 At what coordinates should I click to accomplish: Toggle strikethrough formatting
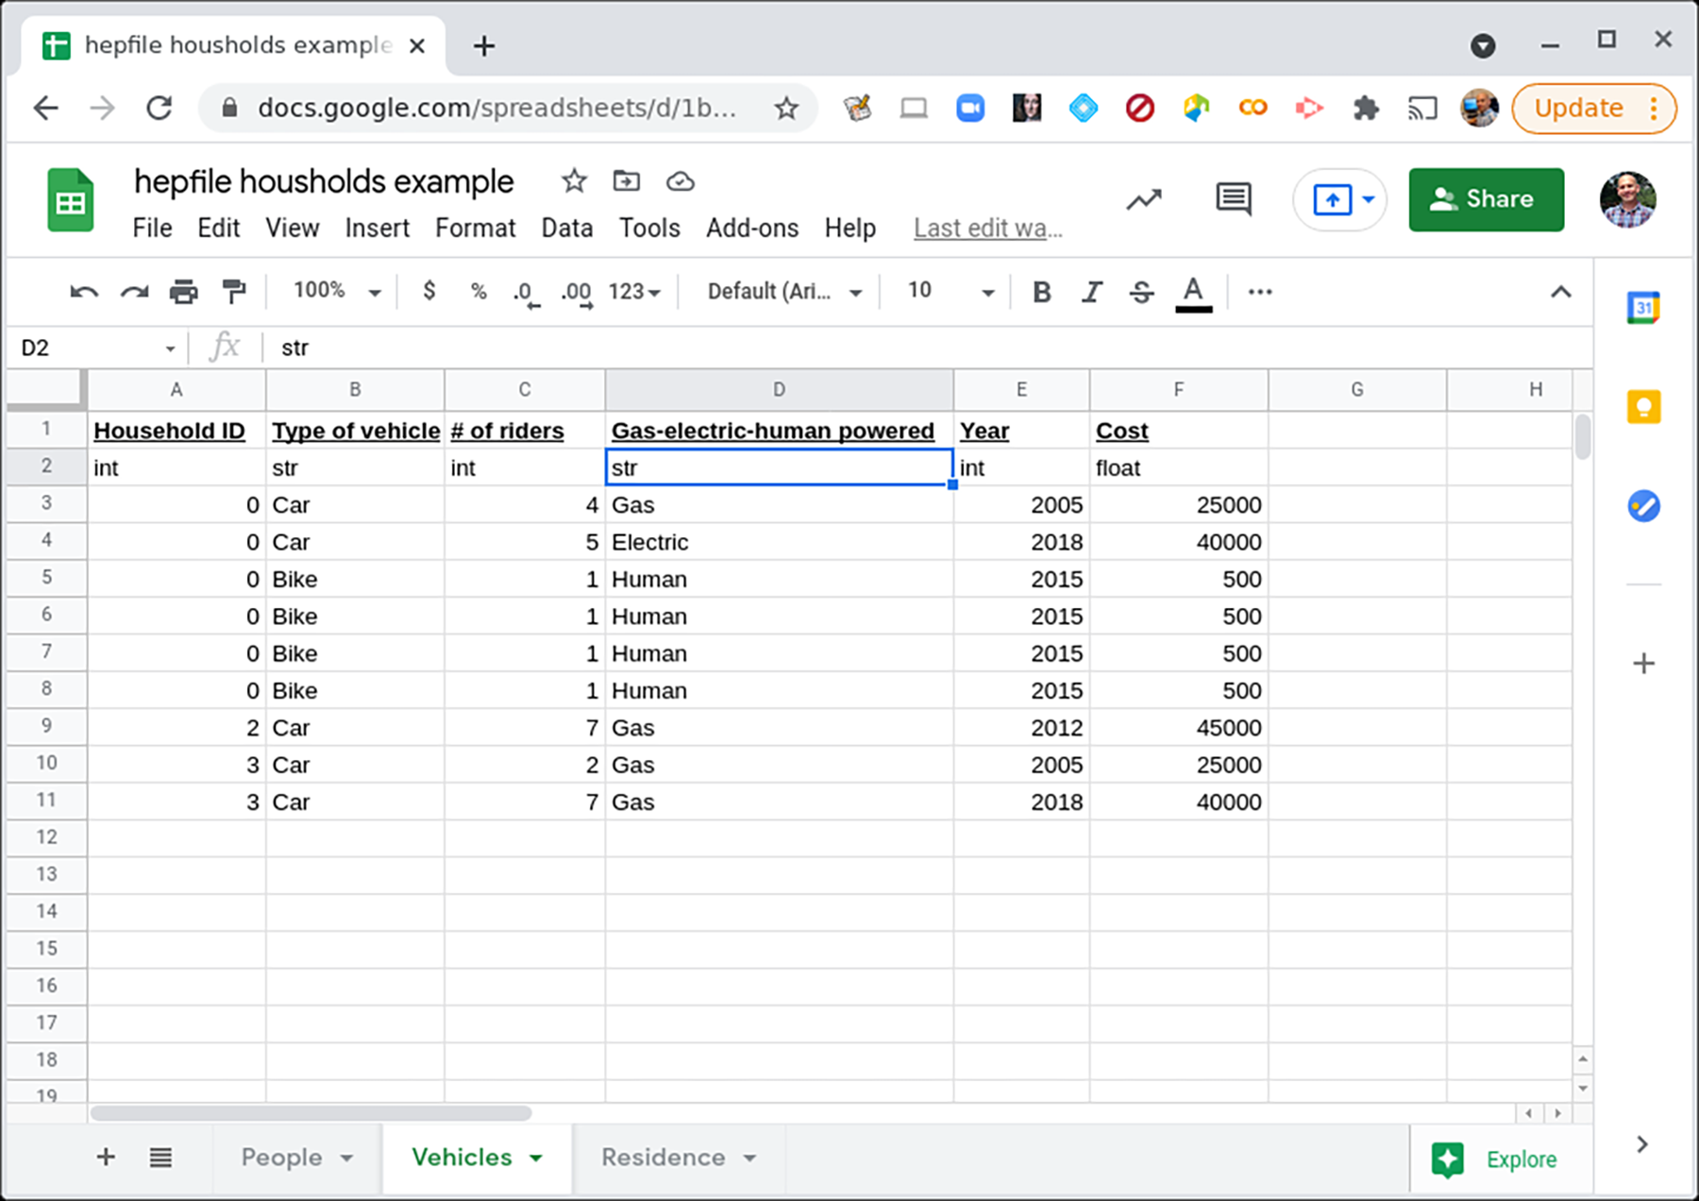pyautogui.click(x=1142, y=292)
